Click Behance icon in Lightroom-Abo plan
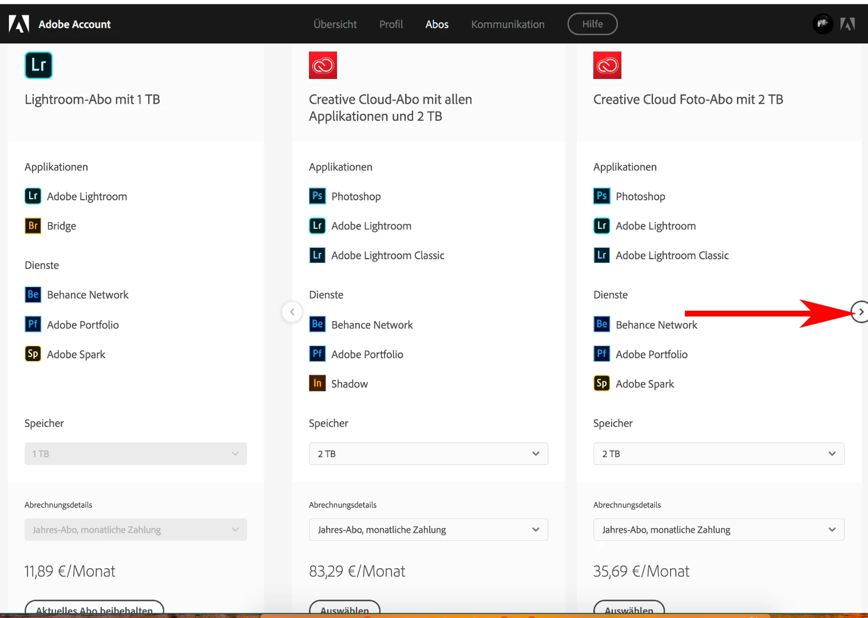This screenshot has width=868, height=618. [33, 295]
